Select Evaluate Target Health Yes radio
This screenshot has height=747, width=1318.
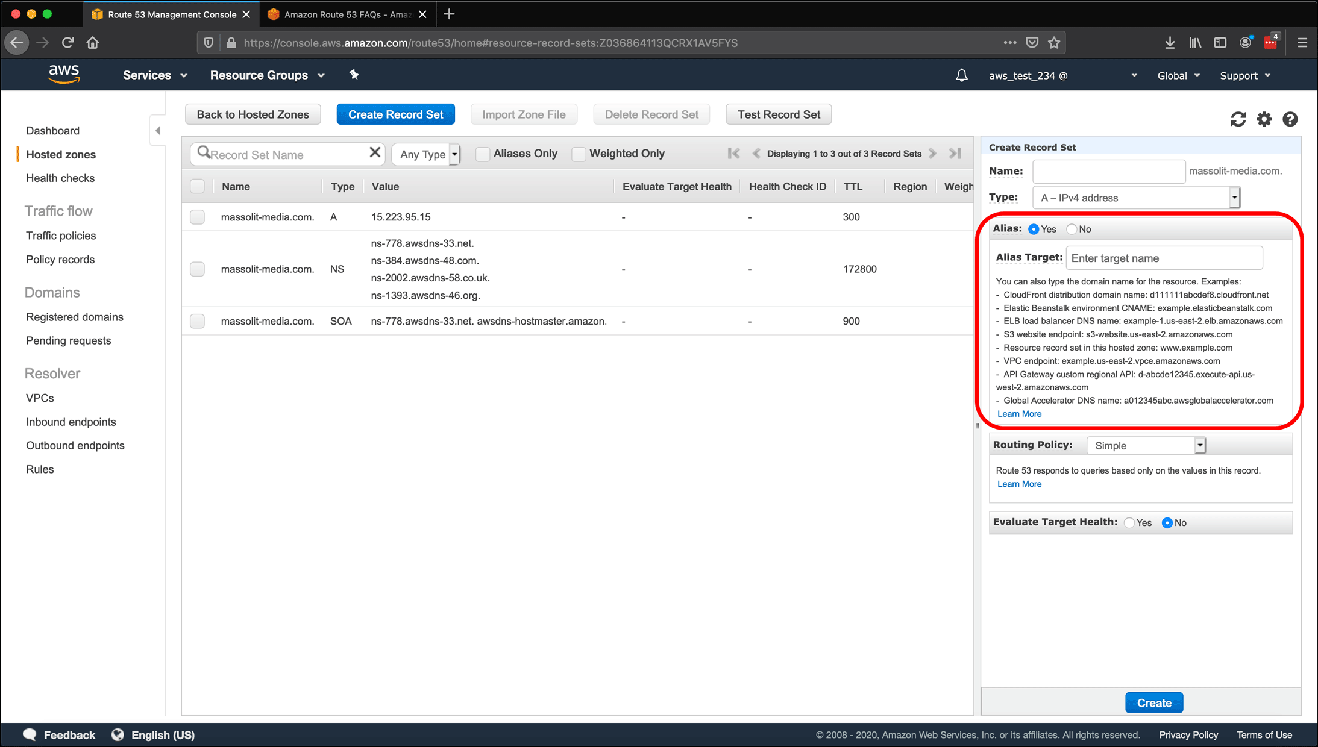tap(1129, 523)
